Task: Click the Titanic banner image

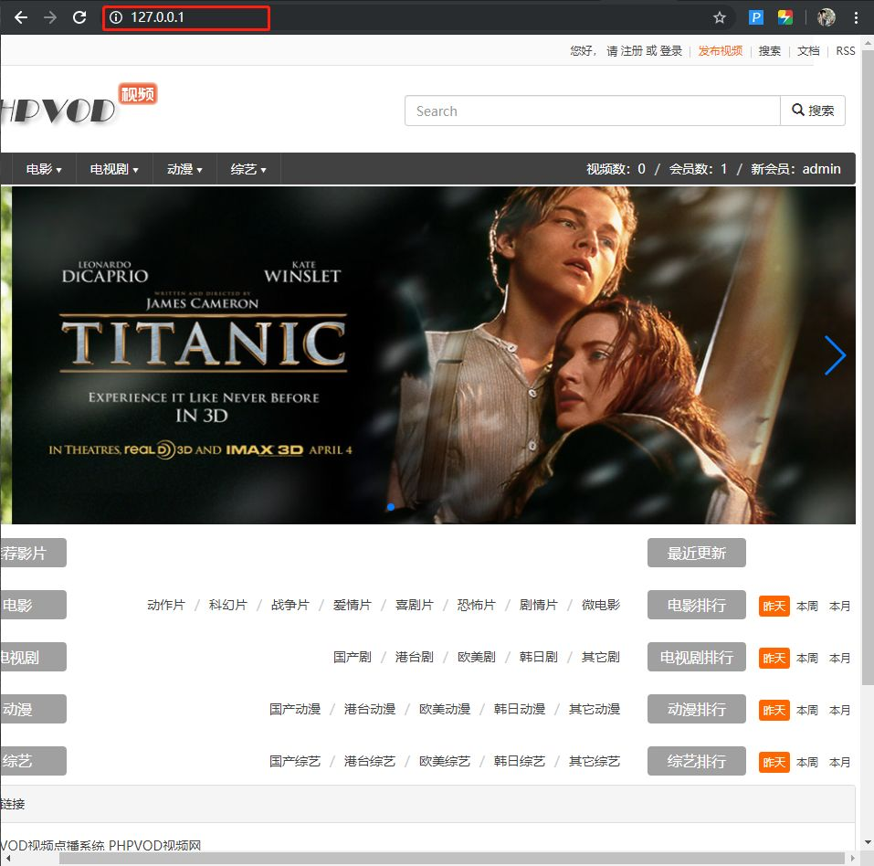Action: 434,355
